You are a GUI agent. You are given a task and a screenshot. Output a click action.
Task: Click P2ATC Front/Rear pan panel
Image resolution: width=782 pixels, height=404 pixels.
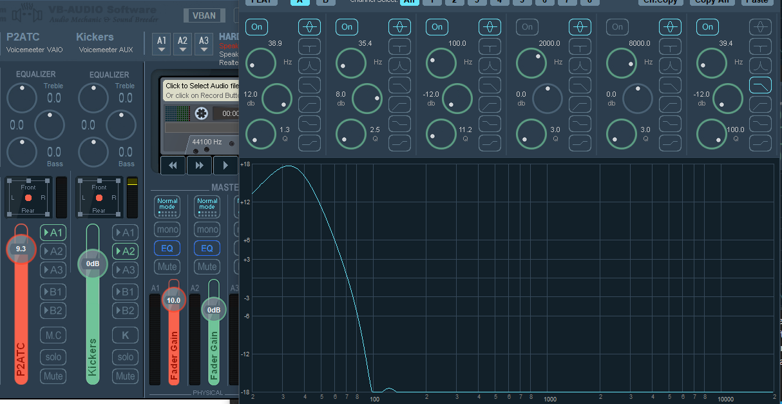pos(28,197)
